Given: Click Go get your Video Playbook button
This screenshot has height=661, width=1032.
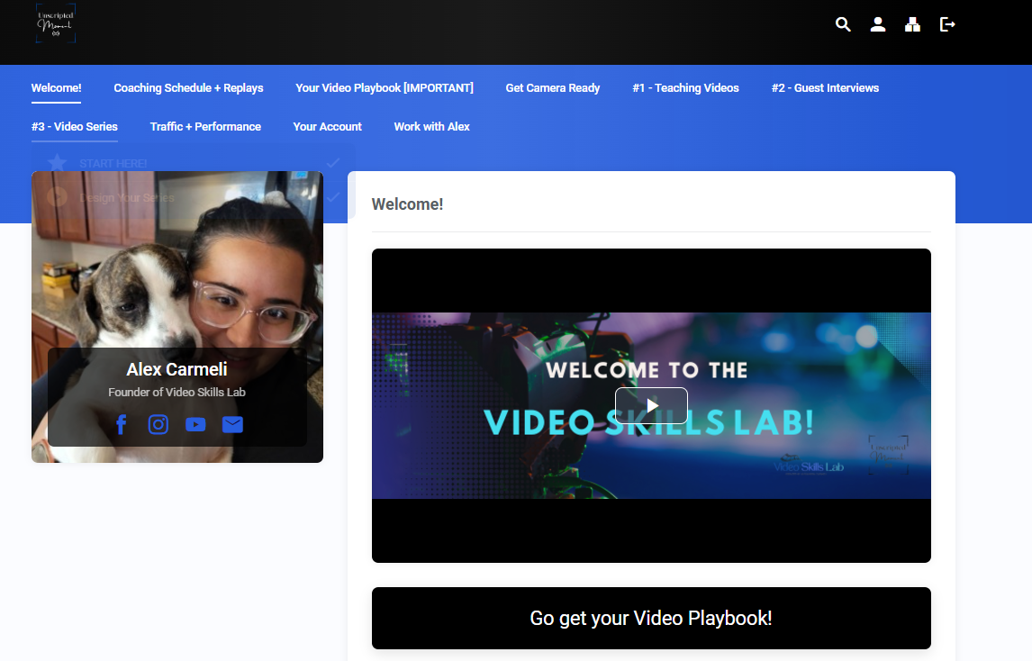Looking at the screenshot, I should [x=651, y=618].
